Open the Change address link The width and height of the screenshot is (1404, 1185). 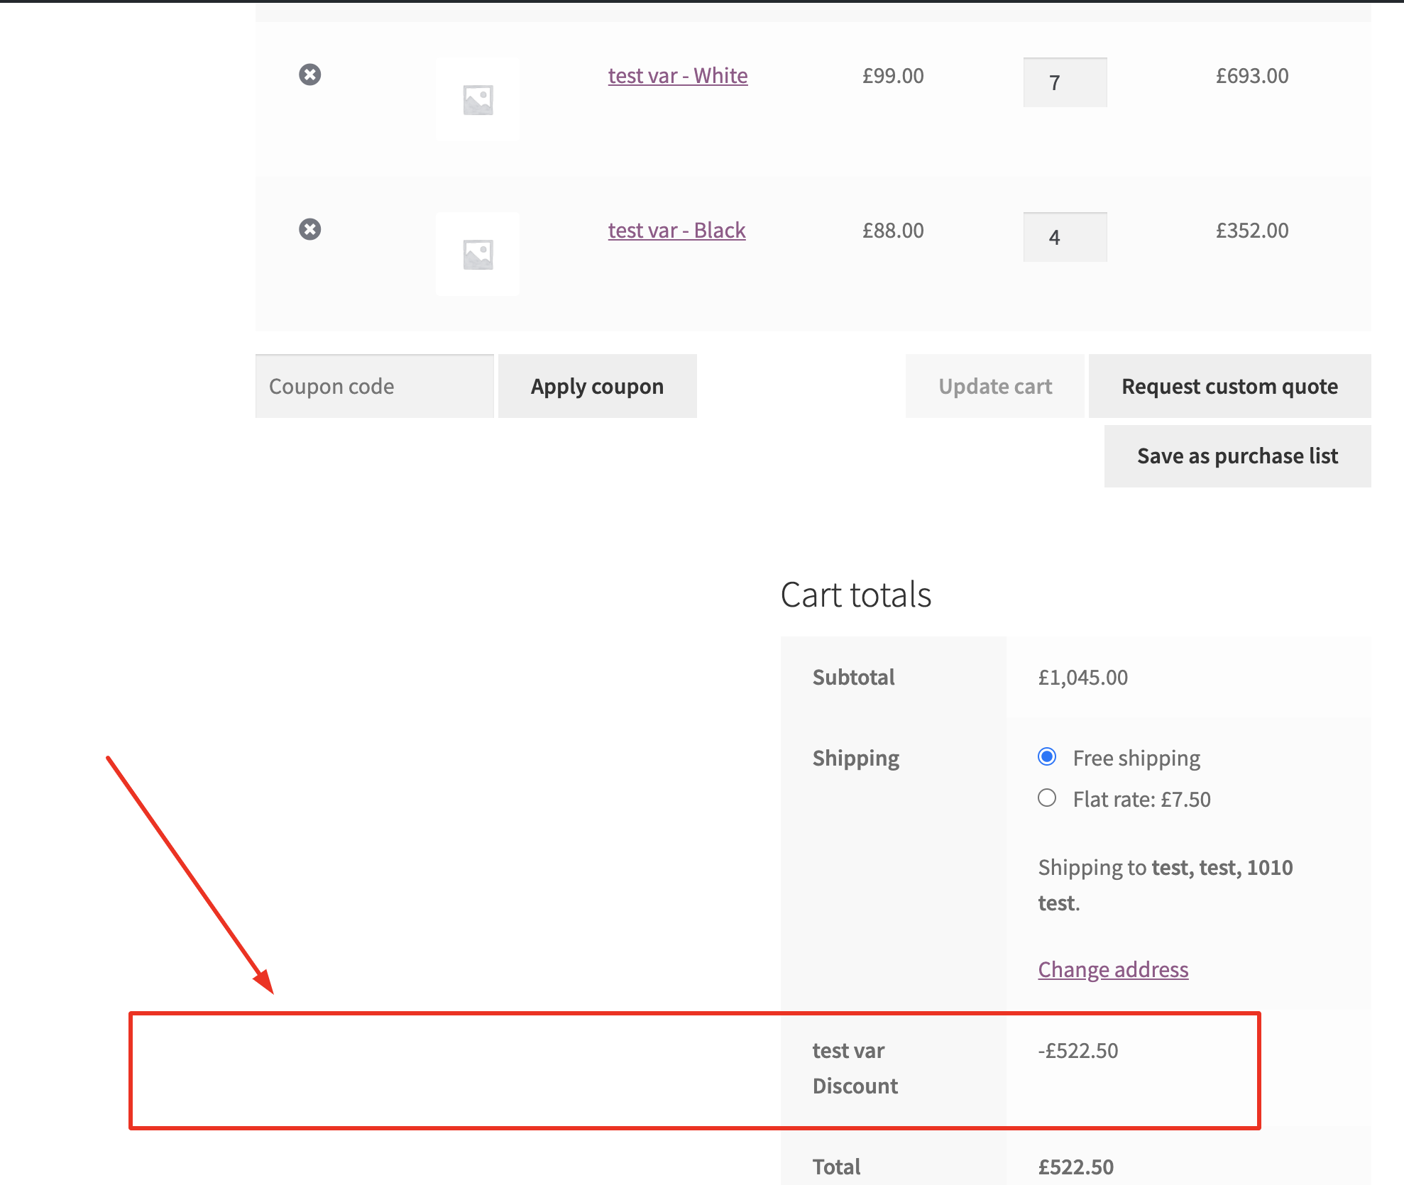coord(1113,969)
